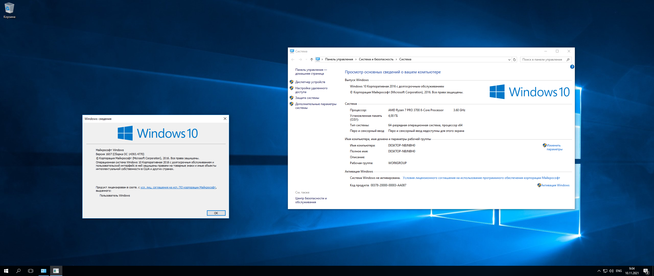Open Настройка удаленного доступа link
Viewport: 654px width, 276px height.
311,90
